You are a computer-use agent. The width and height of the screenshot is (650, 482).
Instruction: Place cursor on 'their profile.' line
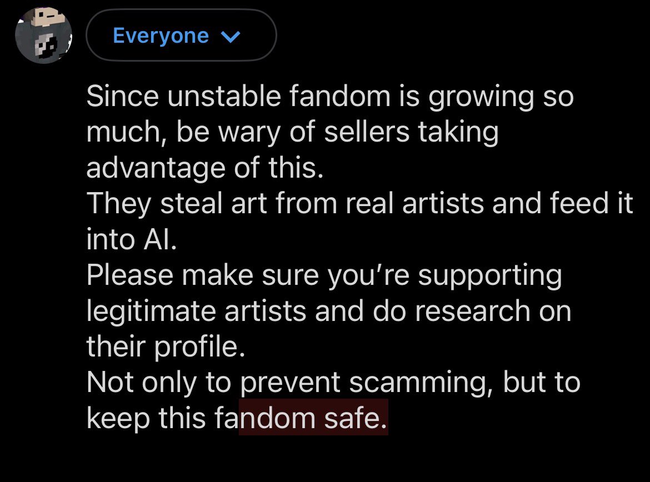point(166,347)
